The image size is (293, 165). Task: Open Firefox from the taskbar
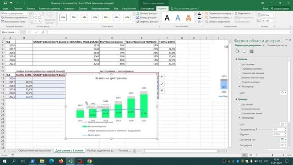point(61,161)
